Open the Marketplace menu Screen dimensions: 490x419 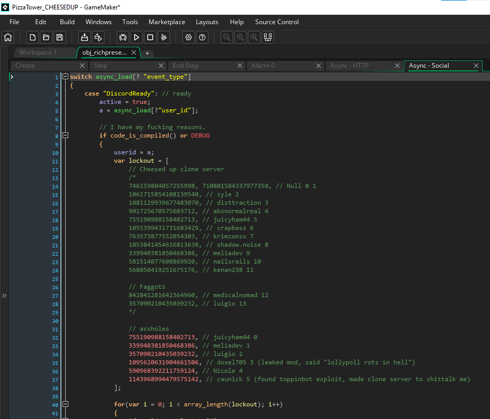(167, 22)
